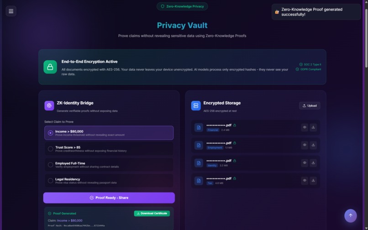
Task: Choose the Legal Residency claim
Action: pyautogui.click(x=109, y=181)
